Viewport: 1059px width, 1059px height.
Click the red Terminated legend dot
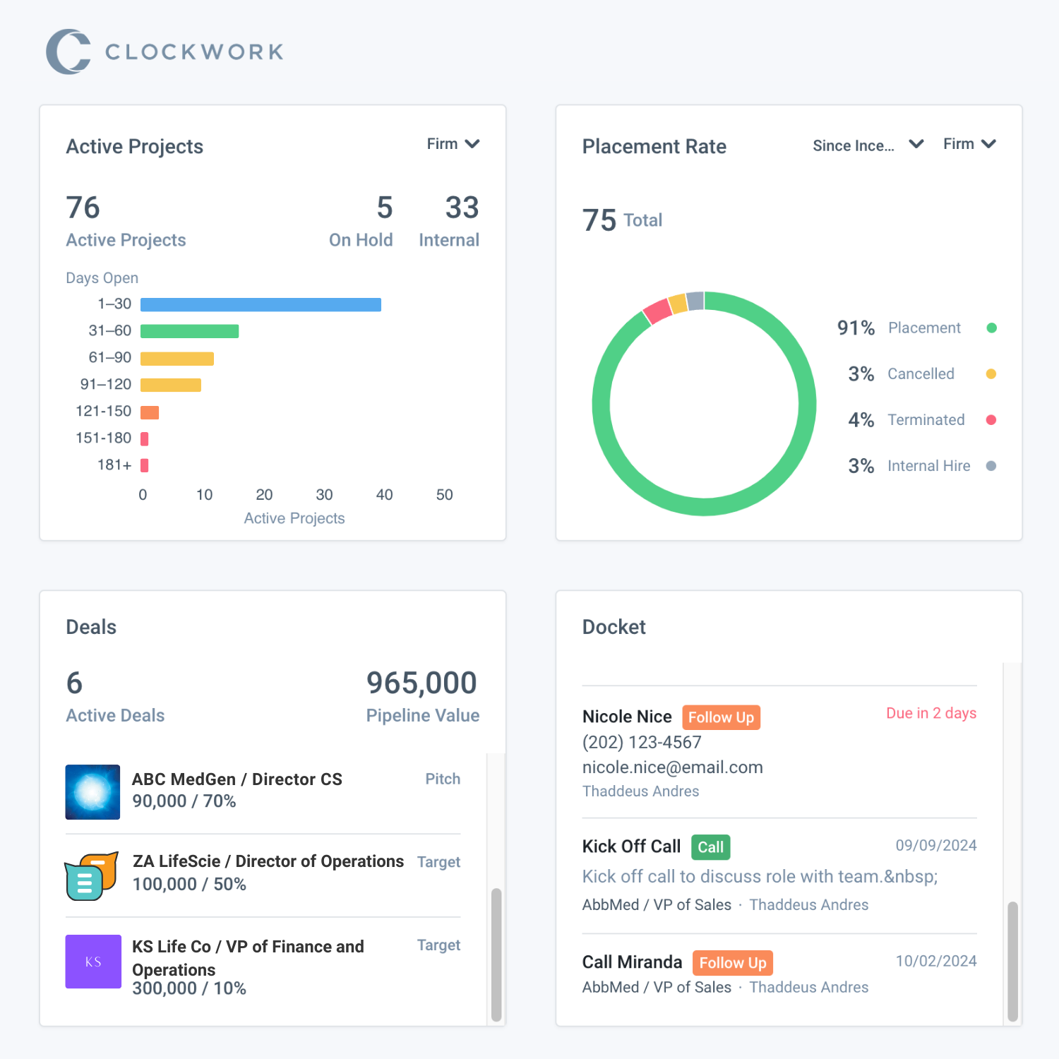992,419
